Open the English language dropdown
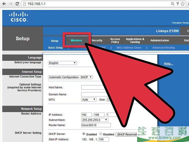 62,63
